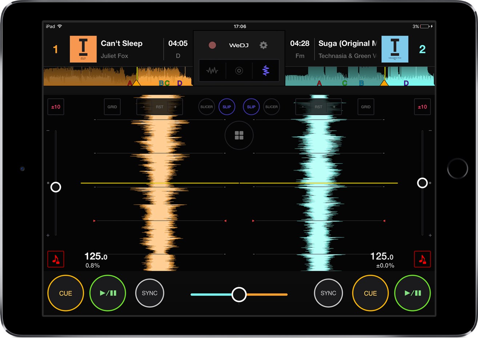
Task: Tap the plus beat grid adjuster on deck 2
Action: pos(334,107)
